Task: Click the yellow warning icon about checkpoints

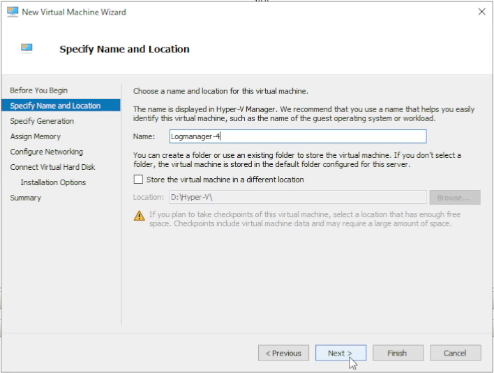Action: click(x=139, y=215)
